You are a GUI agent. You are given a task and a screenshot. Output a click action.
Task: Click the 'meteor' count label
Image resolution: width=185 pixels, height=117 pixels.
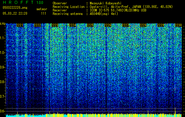click(42, 9)
